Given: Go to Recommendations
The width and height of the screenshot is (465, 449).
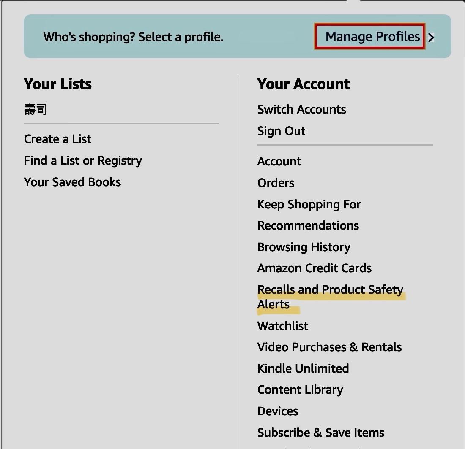Looking at the screenshot, I should 308,225.
